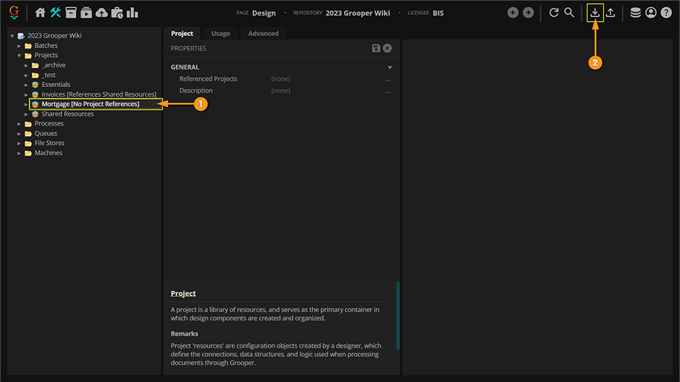Click the database stack icon
The image size is (680, 382).
(635, 12)
